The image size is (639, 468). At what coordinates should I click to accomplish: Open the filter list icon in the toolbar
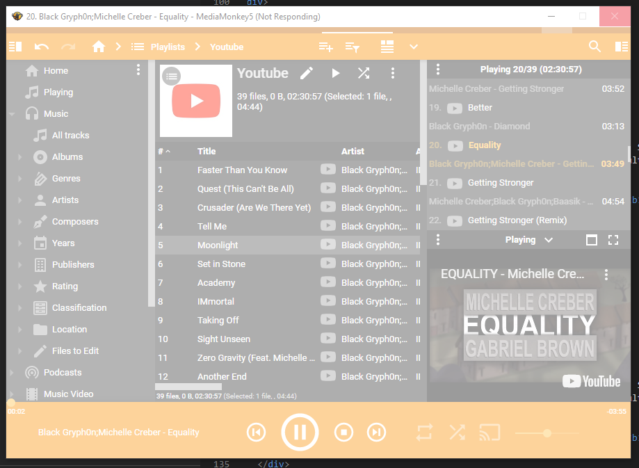(353, 47)
